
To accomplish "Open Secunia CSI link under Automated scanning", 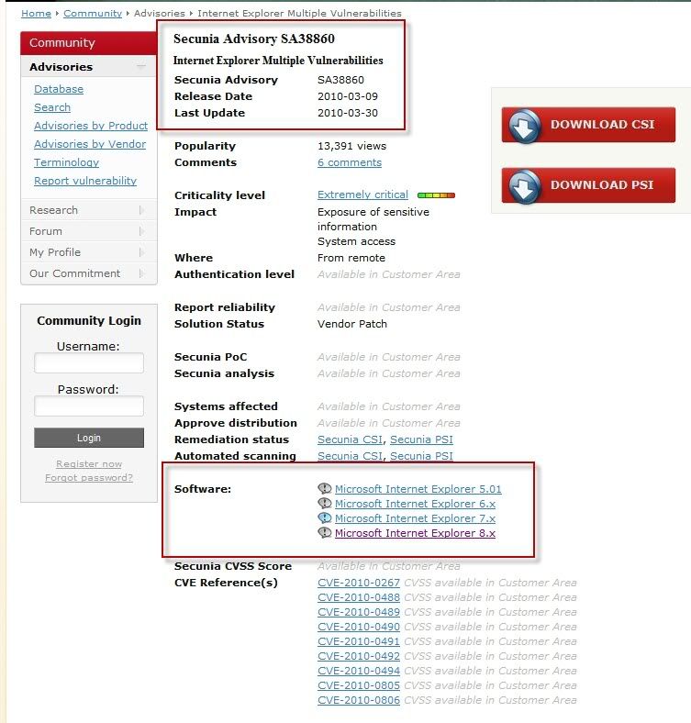I will point(350,456).
